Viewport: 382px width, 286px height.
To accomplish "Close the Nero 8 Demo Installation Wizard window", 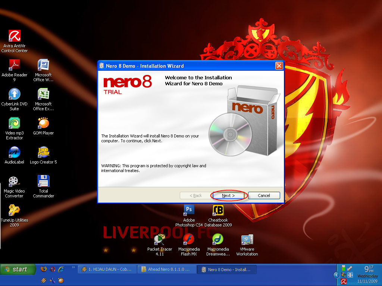I will (x=279, y=66).
